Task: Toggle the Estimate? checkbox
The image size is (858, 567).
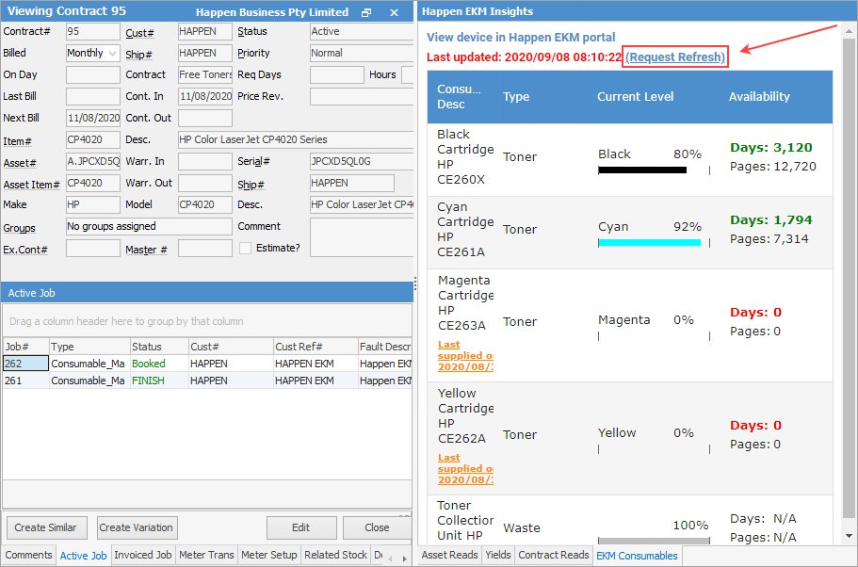Action: (x=245, y=249)
